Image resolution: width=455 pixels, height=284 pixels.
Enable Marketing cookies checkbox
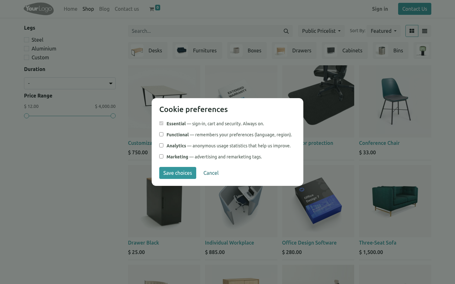click(x=161, y=157)
